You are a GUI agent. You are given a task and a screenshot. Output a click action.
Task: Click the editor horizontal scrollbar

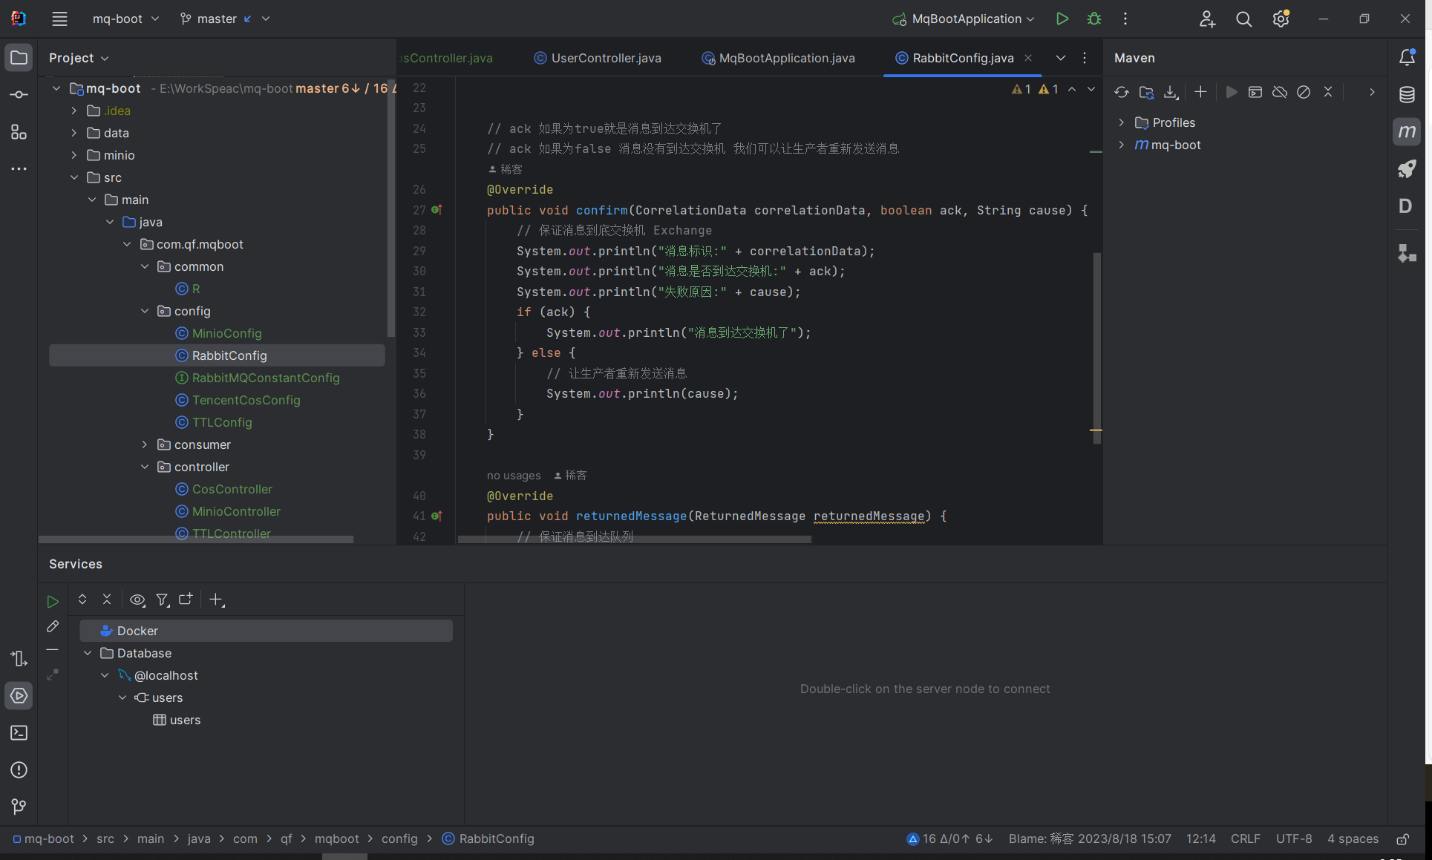point(635,539)
